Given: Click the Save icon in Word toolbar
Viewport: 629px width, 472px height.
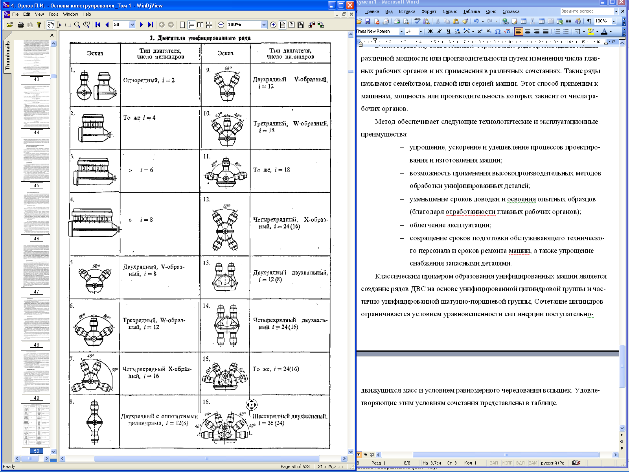Looking at the screenshot, I should point(368,21).
